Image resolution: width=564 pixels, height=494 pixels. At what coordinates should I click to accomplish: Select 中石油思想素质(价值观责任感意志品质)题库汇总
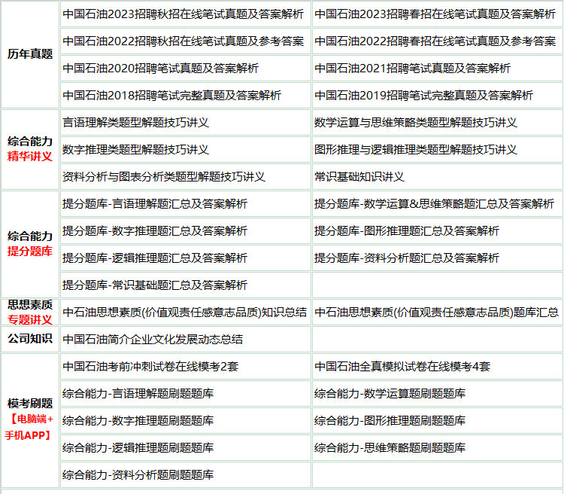(436, 312)
